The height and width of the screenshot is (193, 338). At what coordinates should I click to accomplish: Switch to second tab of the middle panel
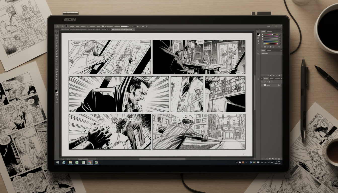click(x=269, y=50)
